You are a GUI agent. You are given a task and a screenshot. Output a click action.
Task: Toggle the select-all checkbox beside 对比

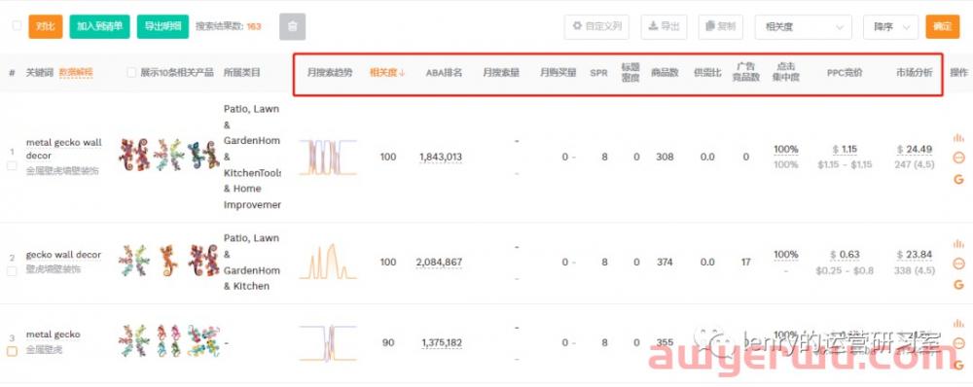[x=17, y=26]
